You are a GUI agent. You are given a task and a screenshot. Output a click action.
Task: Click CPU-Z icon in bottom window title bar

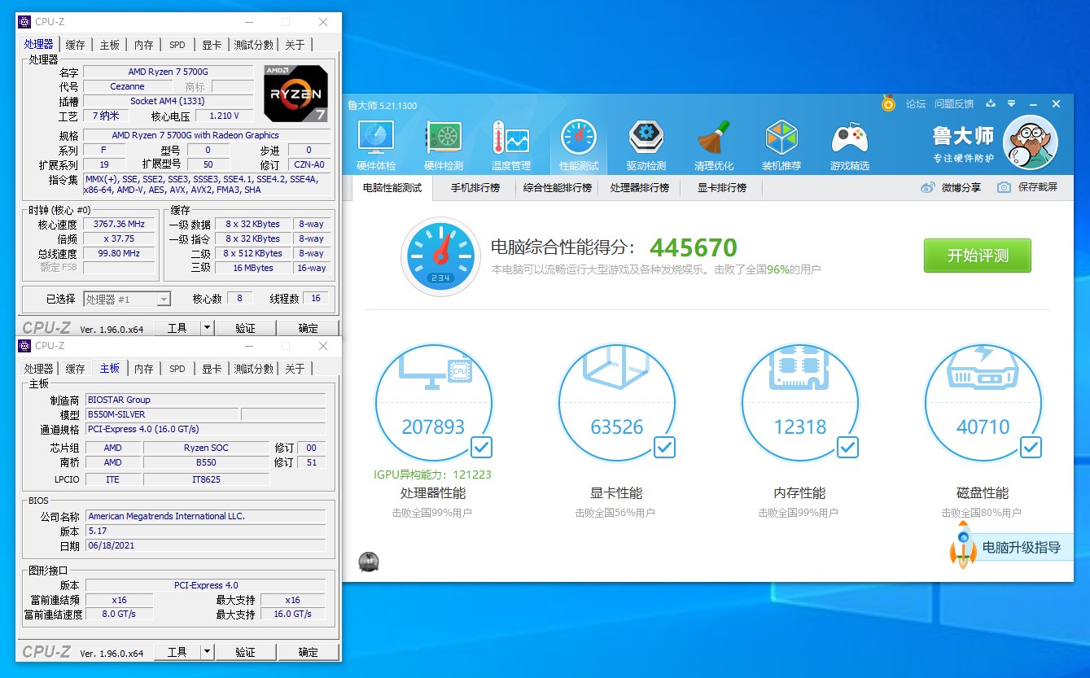tap(24, 346)
